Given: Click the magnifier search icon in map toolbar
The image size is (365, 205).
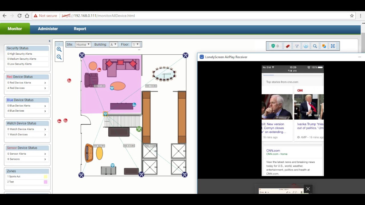Looking at the screenshot, I should (315, 46).
